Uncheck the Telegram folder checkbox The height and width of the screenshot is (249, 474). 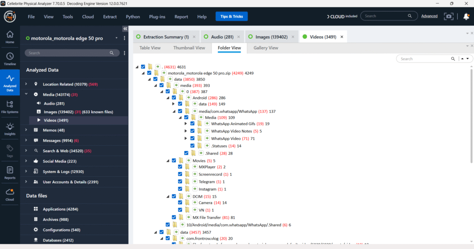click(180, 181)
